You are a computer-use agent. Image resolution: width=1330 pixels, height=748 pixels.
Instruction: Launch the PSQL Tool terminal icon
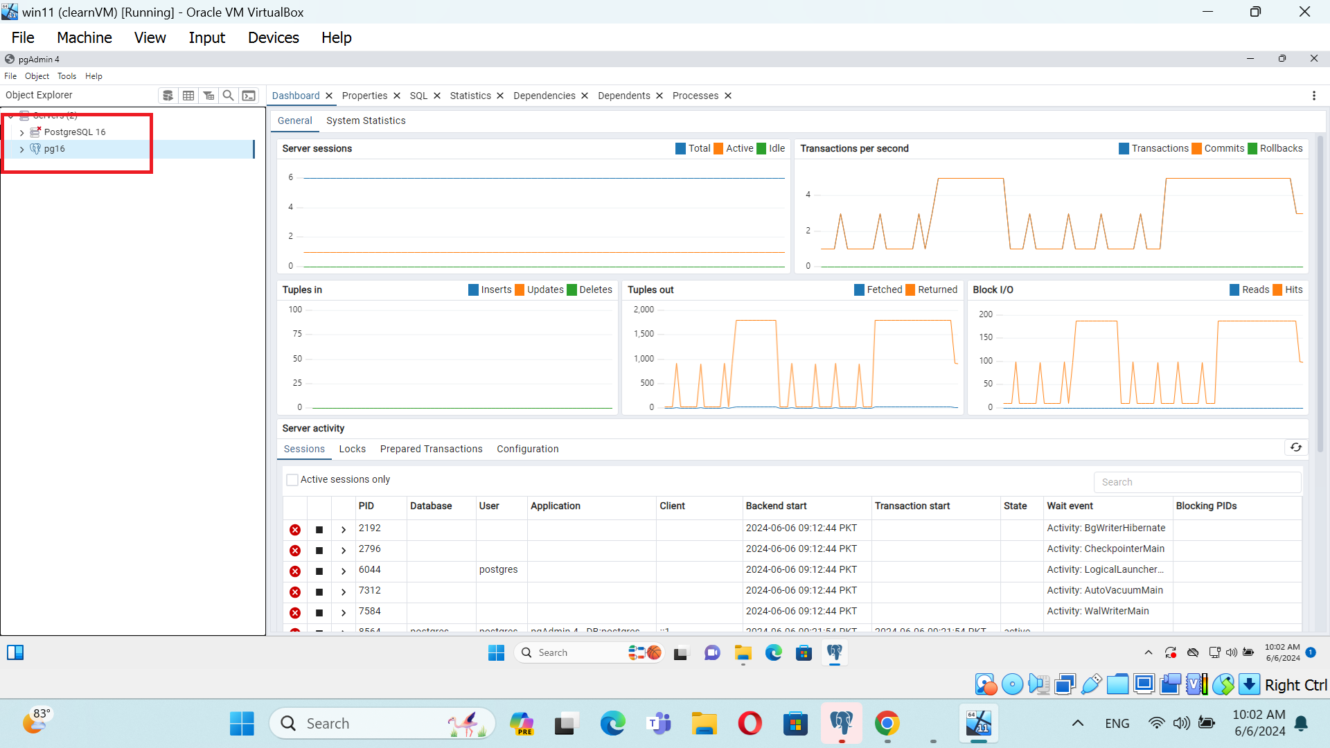(249, 96)
